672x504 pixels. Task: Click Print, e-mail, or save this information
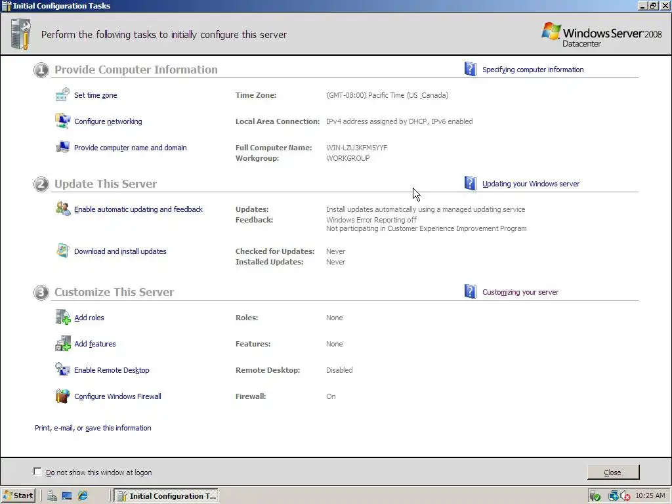point(93,428)
